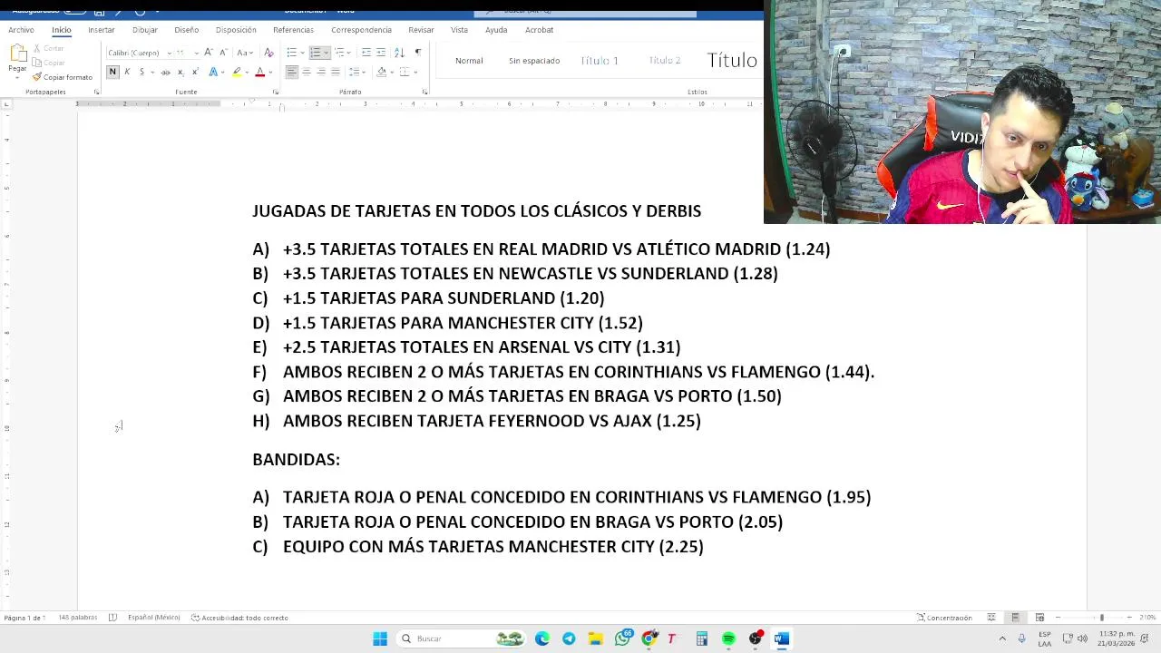Open the Pegar dropdown arrow
Screen dimensions: 1161x653
point(18,78)
